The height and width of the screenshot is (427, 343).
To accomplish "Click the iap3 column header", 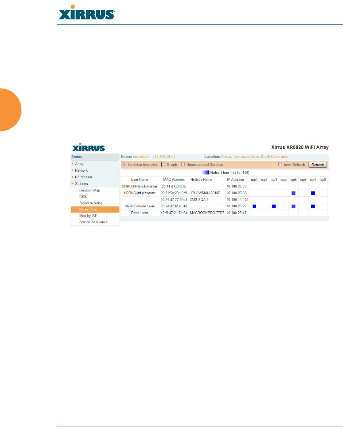I will pyautogui.click(x=274, y=180).
